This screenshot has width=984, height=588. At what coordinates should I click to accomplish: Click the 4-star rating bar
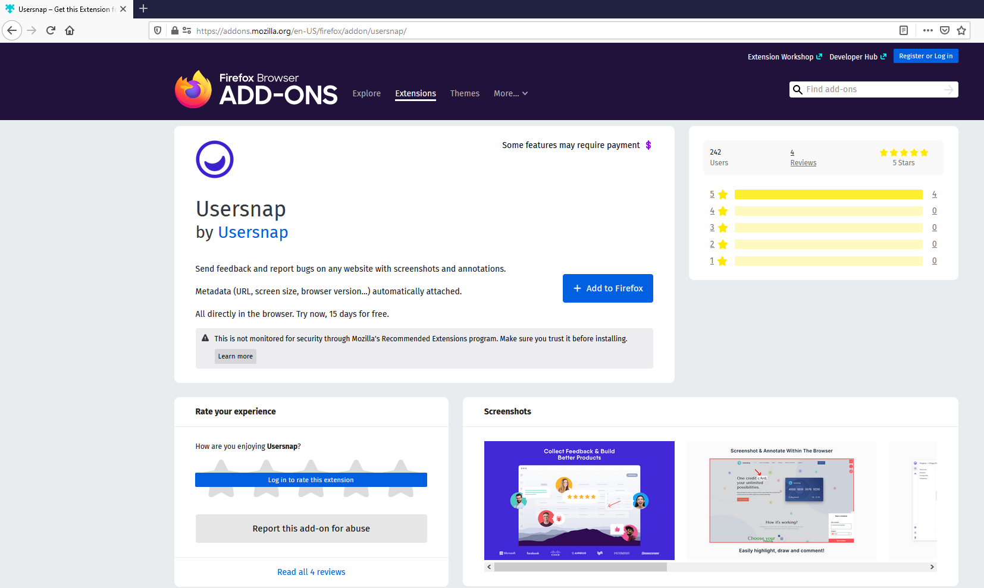(829, 211)
